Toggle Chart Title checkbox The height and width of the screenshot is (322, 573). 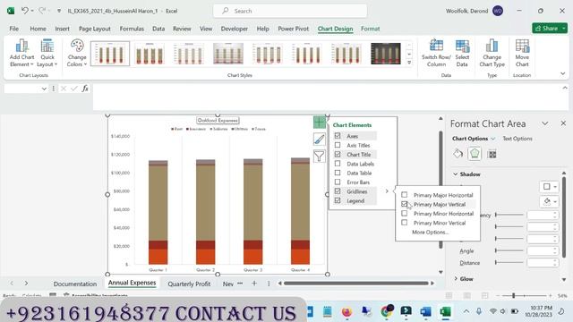tap(338, 154)
